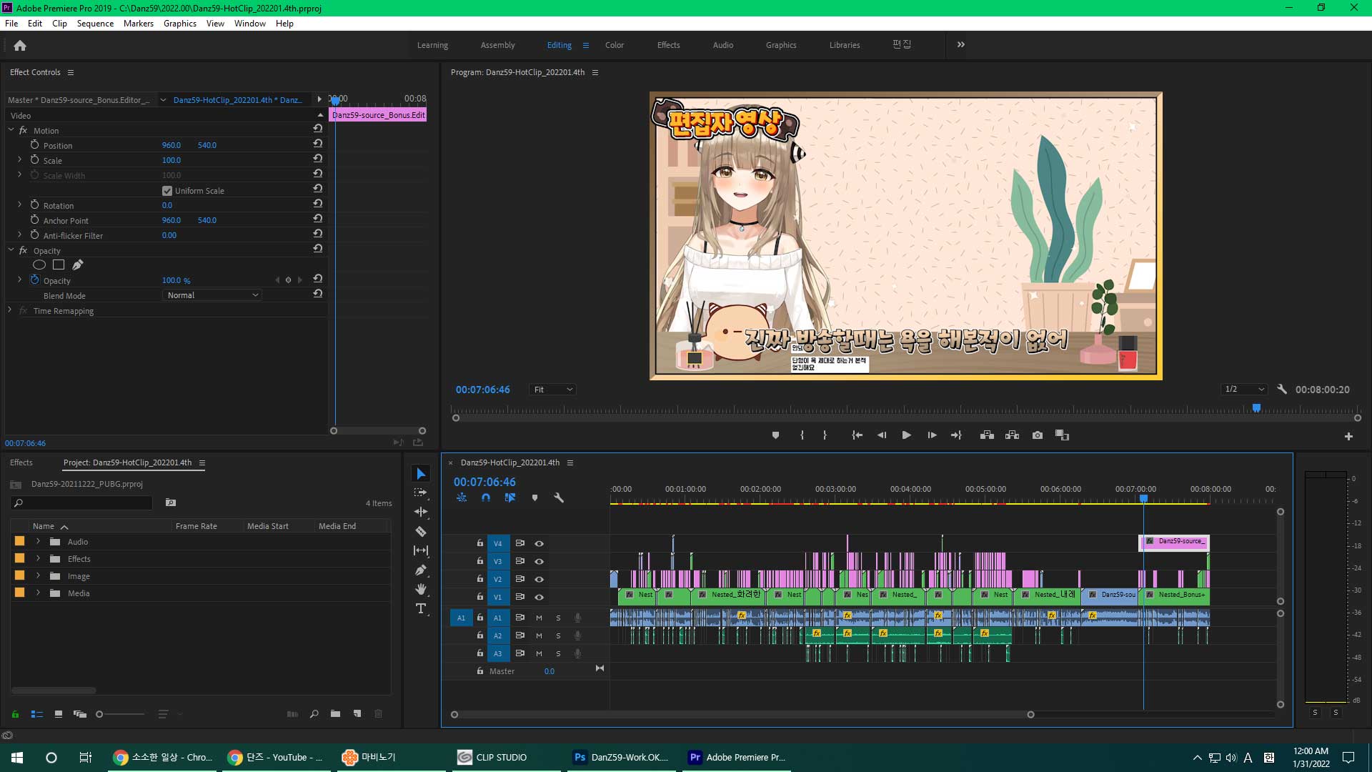Open the Comparison View button
This screenshot has width=1372, height=772.
tap(1063, 435)
